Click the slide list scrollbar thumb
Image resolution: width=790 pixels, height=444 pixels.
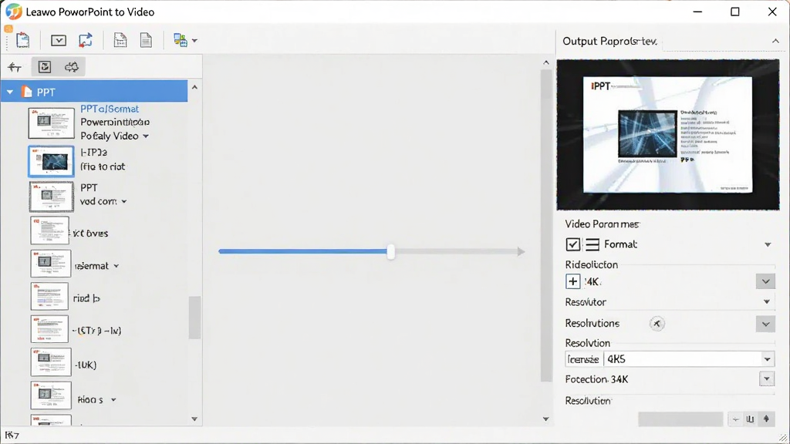194,318
